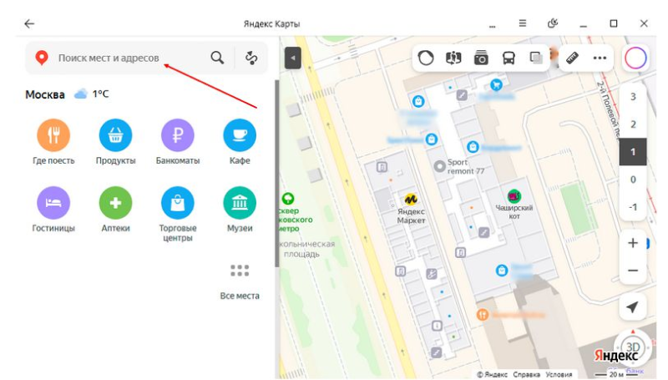Toggle the 3D map tilt control
This screenshot has width=668, height=380.
(633, 347)
